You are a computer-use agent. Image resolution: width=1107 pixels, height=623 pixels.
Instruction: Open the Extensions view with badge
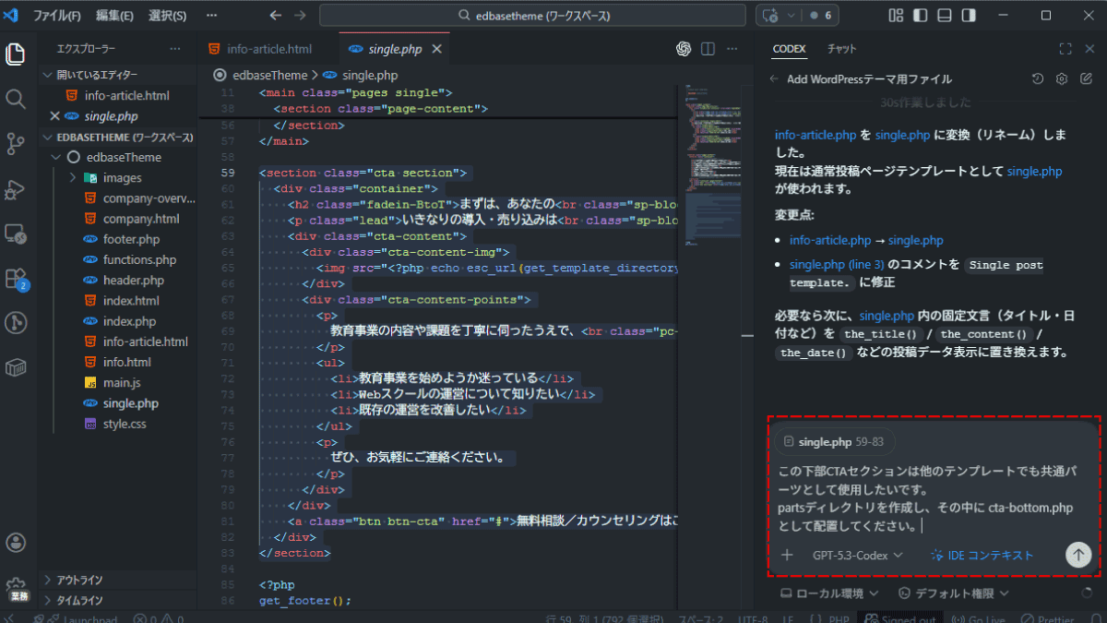pyautogui.click(x=16, y=278)
